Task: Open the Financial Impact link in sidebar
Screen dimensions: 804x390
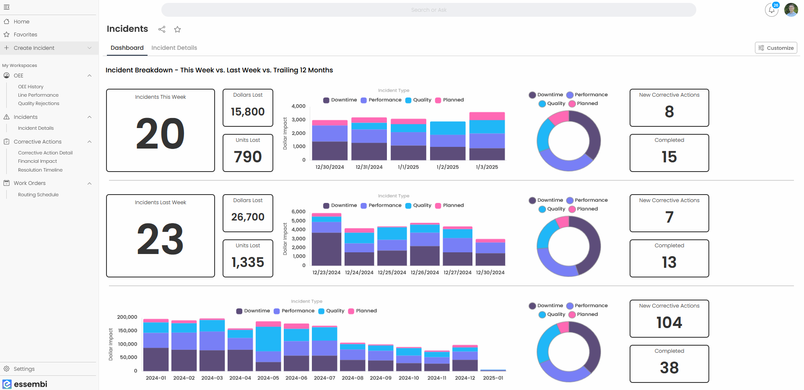Action: tap(37, 161)
